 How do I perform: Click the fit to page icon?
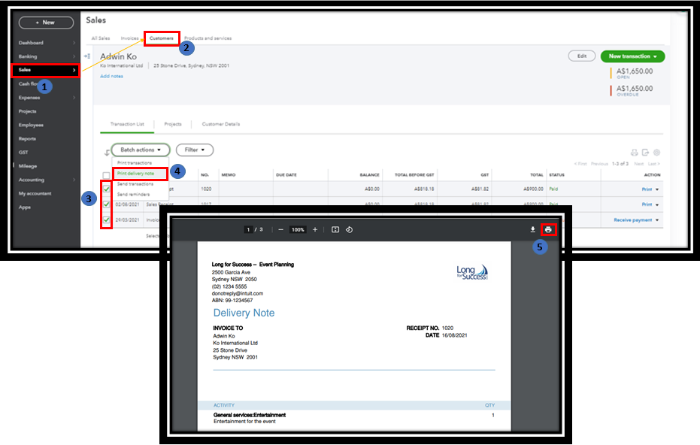335,229
